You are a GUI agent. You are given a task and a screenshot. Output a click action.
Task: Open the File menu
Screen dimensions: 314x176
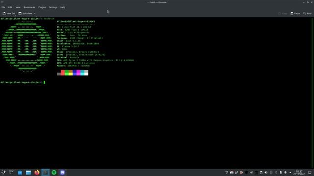tap(3, 7)
